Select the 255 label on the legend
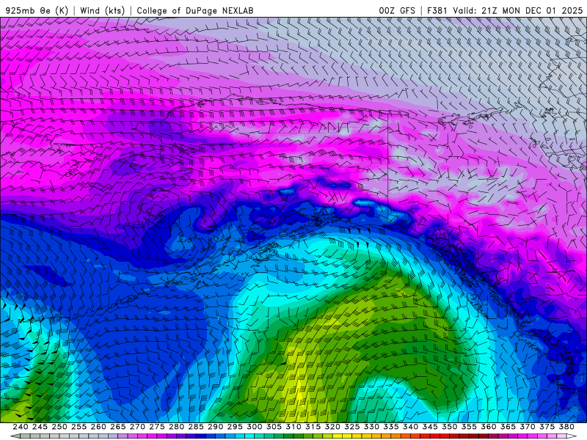 point(79,427)
